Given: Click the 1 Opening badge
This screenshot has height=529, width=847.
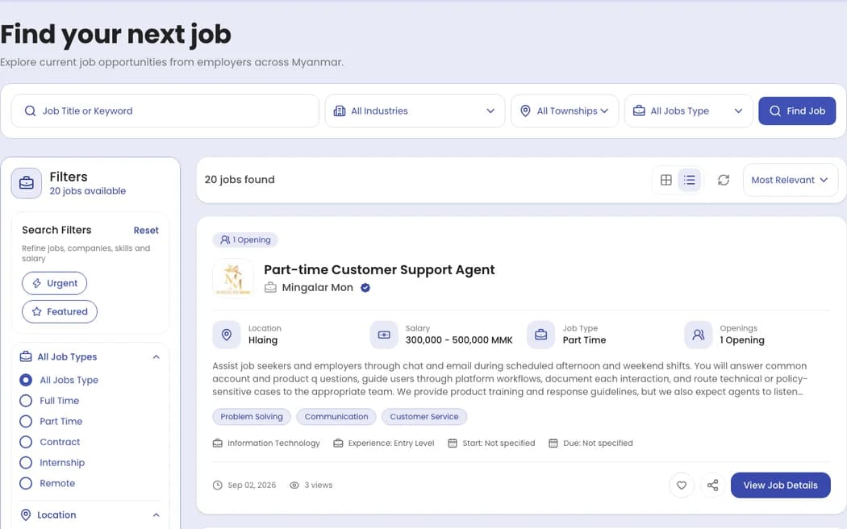Looking at the screenshot, I should [245, 240].
